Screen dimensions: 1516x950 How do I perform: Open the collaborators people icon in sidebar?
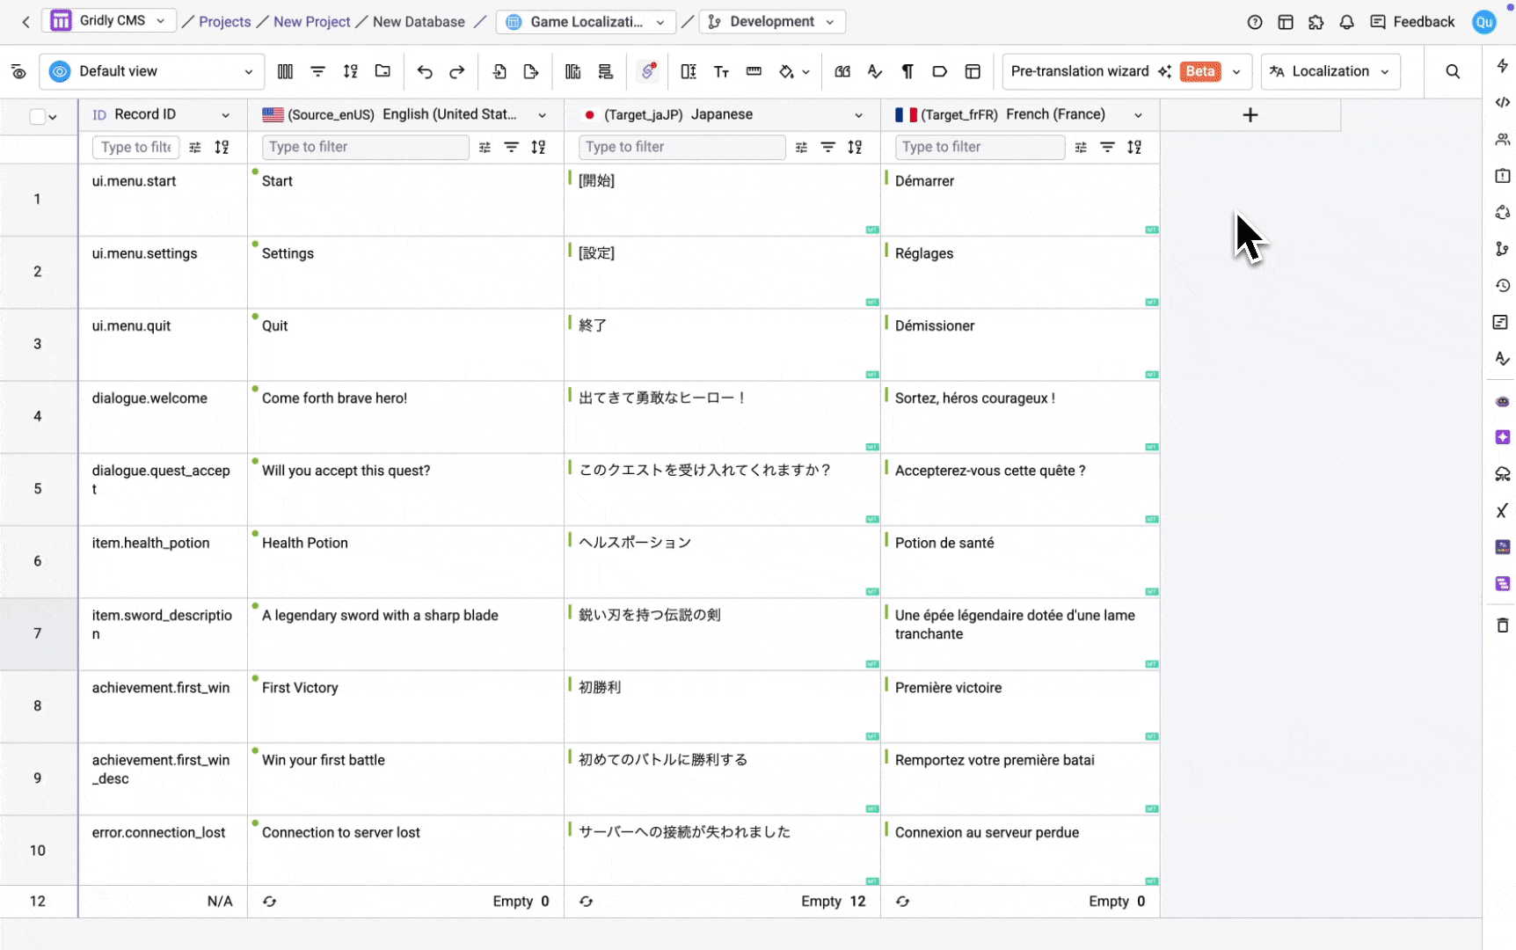(1502, 139)
